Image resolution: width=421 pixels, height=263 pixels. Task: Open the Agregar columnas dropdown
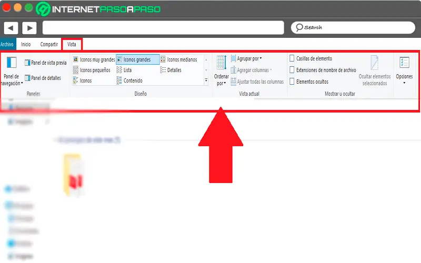(252, 70)
